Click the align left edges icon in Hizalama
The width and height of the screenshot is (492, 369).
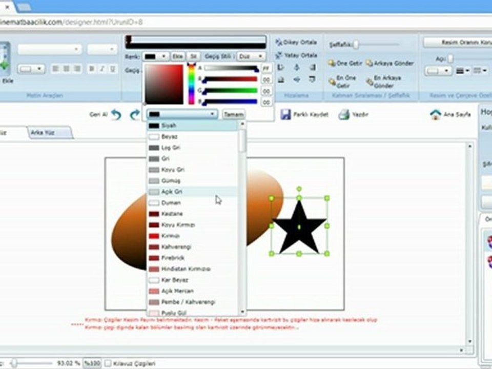coord(281,67)
